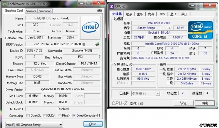
Task: Open the 处理器 #1 selection dropdown
Action: (145, 94)
